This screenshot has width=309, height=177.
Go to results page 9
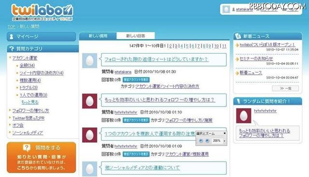tap(210, 46)
